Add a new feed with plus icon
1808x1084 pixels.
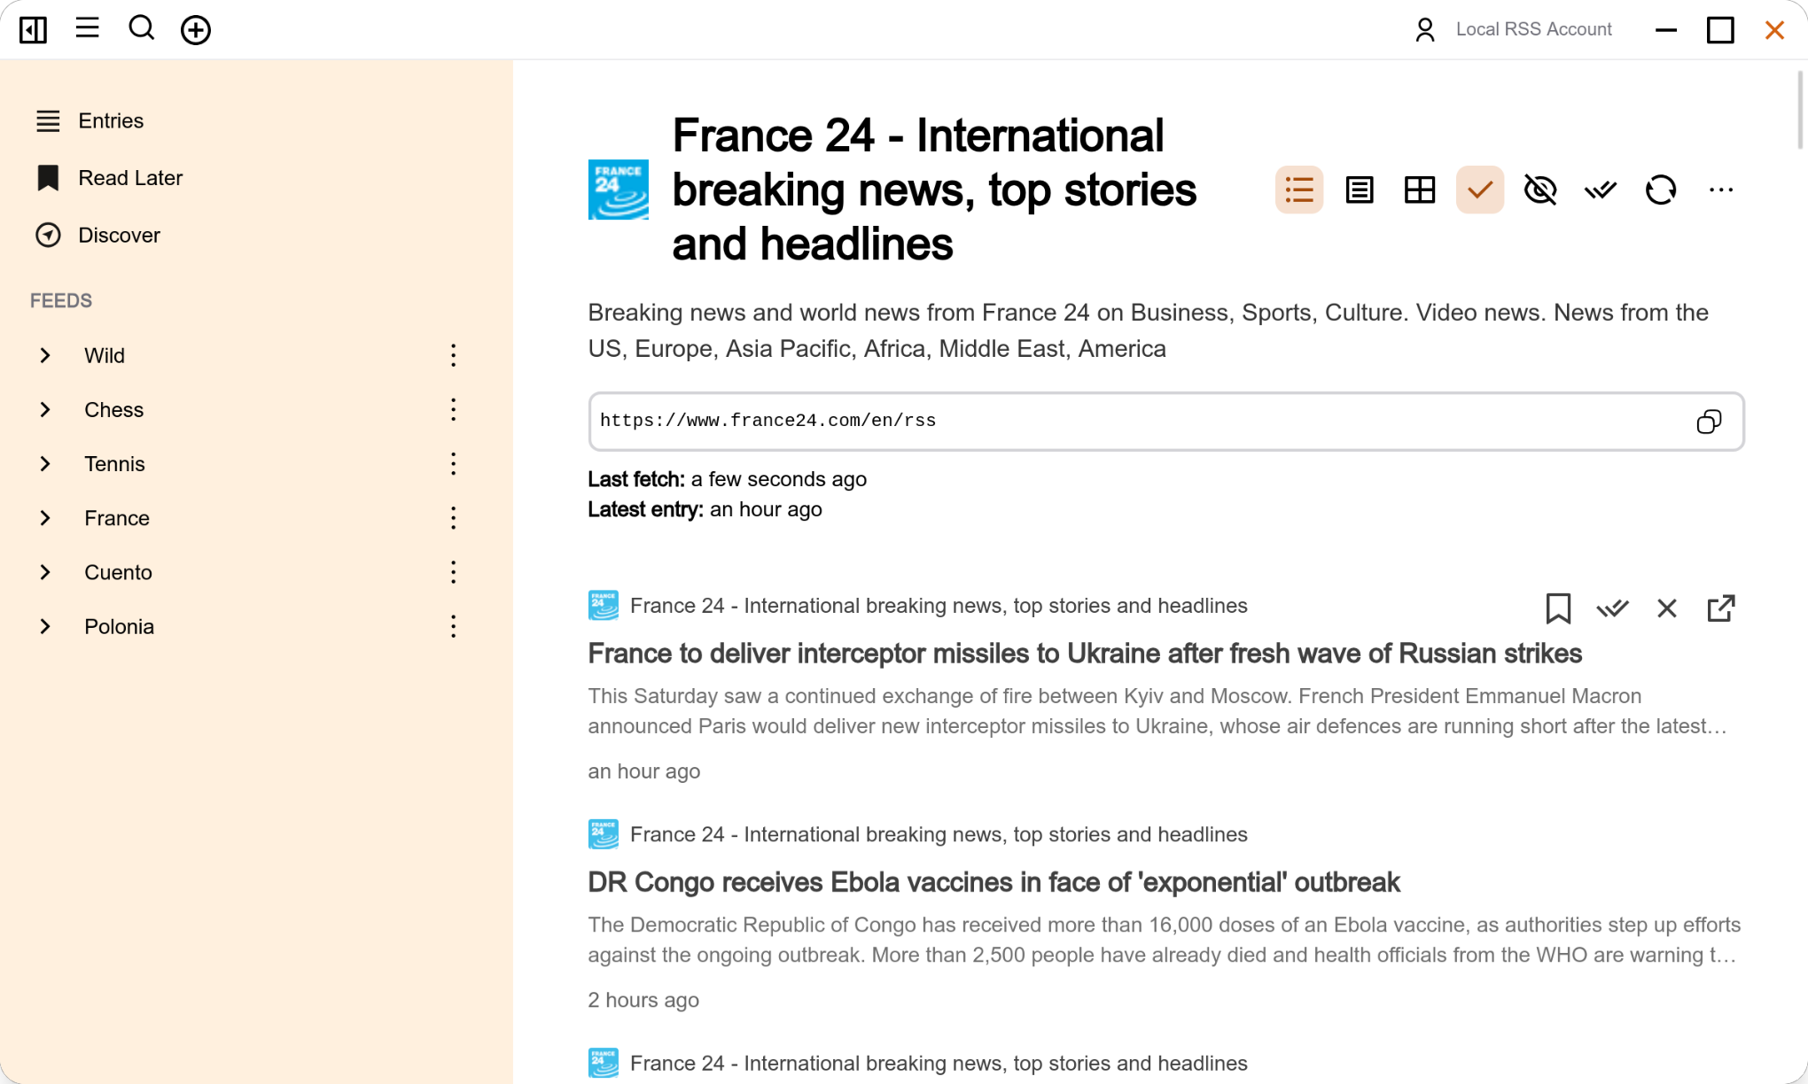pyautogui.click(x=196, y=29)
